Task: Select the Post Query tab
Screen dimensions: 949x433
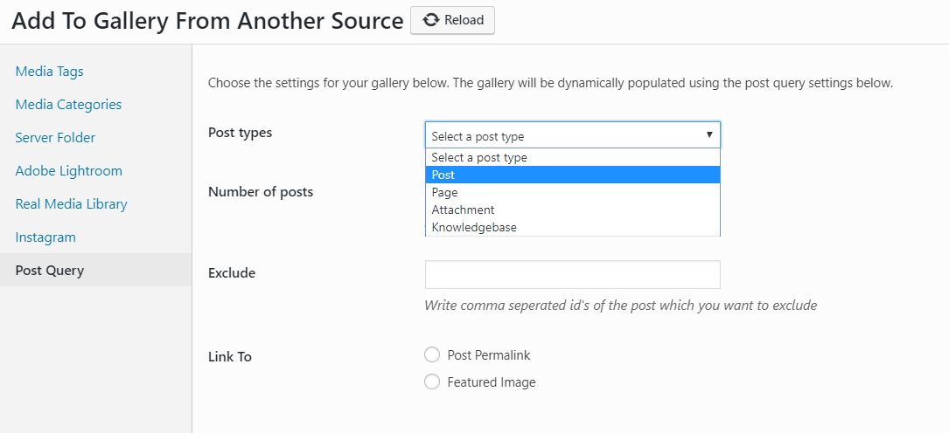Action: point(95,270)
